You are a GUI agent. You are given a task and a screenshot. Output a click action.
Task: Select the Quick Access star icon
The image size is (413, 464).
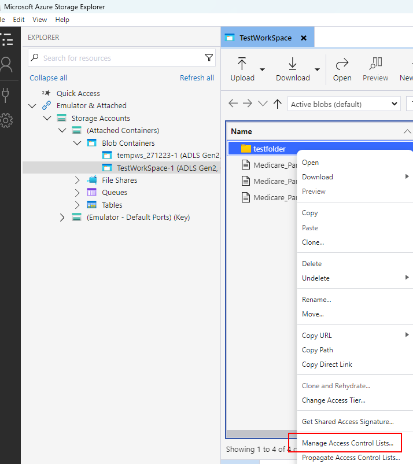click(x=46, y=93)
